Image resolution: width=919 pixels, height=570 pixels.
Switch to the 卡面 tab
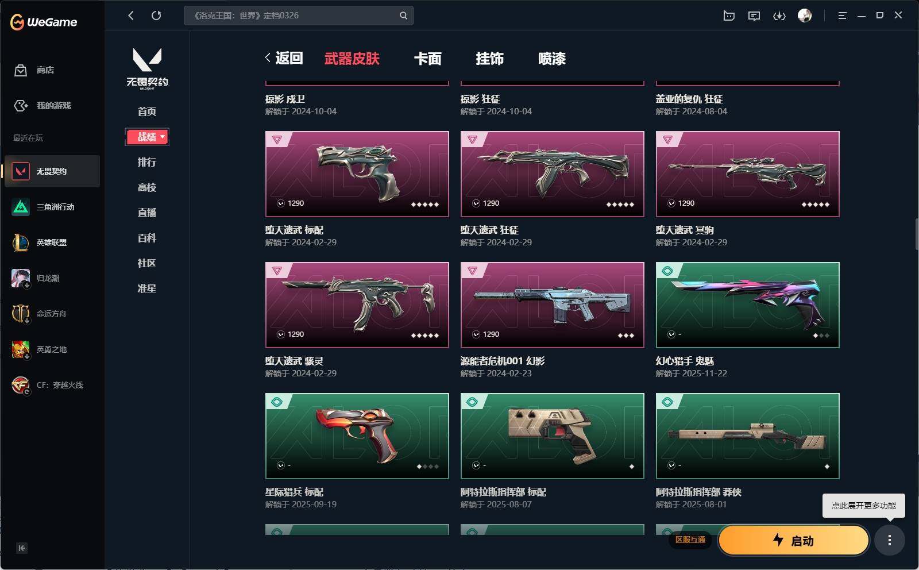(428, 59)
